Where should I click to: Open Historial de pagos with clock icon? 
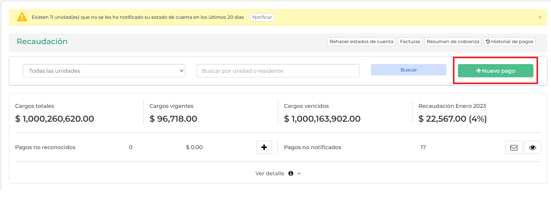(509, 42)
